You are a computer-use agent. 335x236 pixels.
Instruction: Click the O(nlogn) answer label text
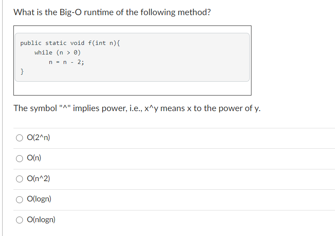(41, 220)
